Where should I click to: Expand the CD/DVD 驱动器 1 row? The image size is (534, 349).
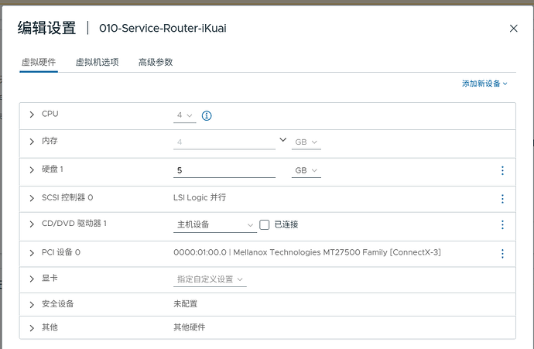pos(32,224)
